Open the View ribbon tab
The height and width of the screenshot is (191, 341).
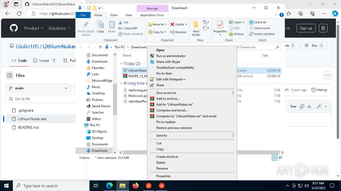point(129,15)
